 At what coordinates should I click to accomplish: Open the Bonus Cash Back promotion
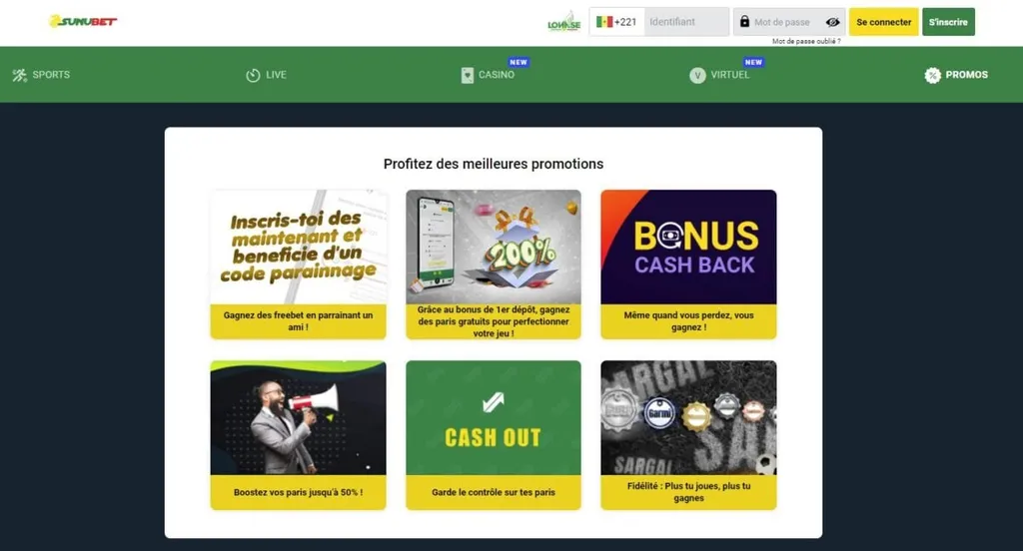688,265
